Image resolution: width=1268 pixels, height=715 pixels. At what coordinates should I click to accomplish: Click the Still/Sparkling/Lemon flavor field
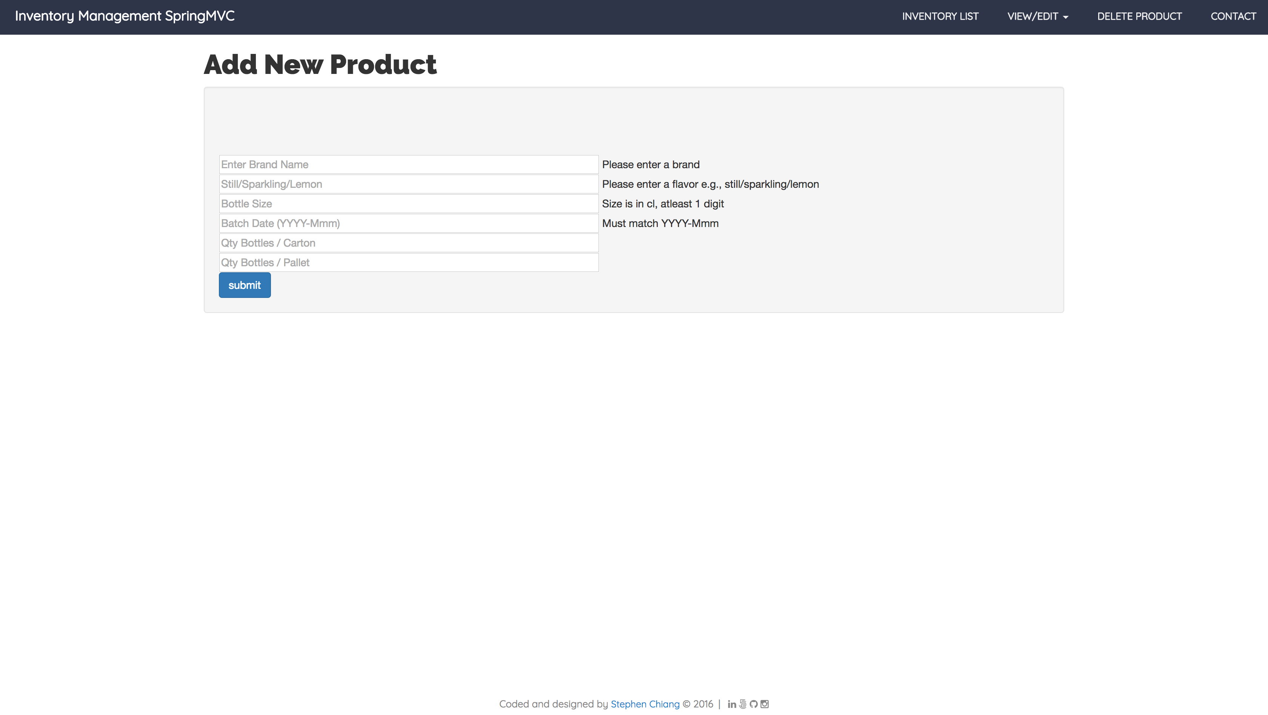409,184
